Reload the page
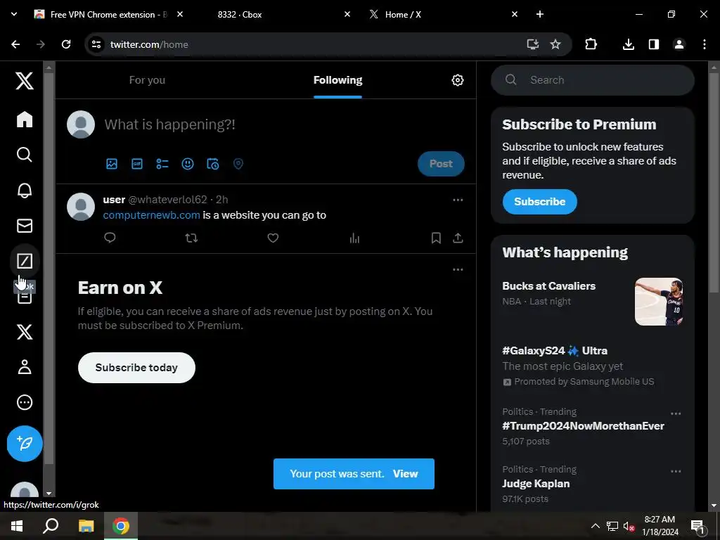Image resolution: width=720 pixels, height=540 pixels. 66,44
